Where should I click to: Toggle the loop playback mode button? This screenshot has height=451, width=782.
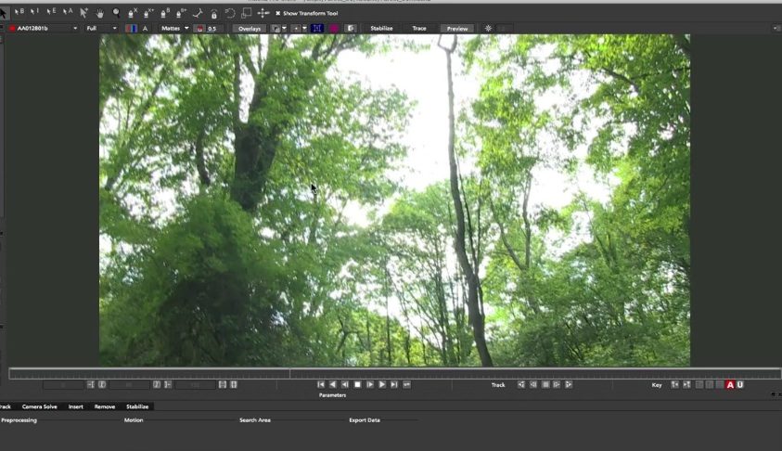[407, 384]
